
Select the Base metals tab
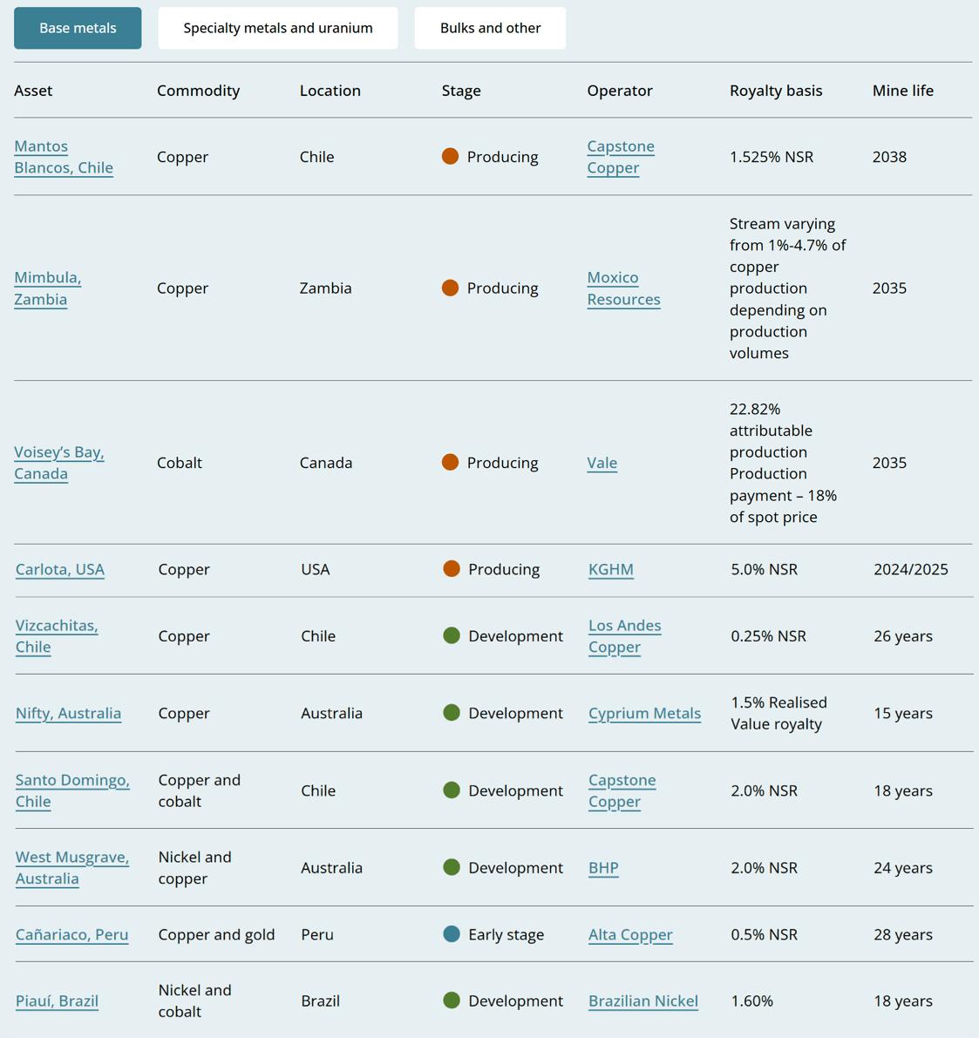point(78,28)
